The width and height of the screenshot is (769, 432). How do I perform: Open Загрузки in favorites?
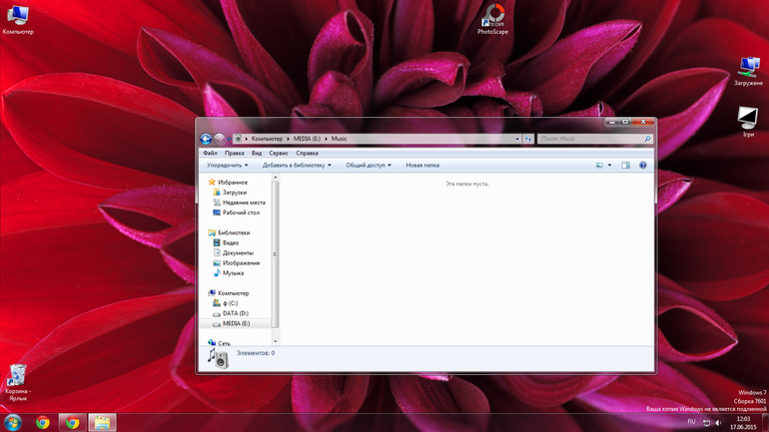pyautogui.click(x=235, y=193)
